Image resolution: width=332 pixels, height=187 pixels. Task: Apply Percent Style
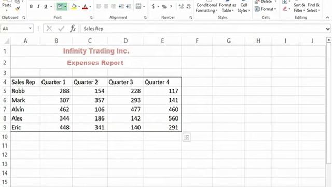click(164, 7)
